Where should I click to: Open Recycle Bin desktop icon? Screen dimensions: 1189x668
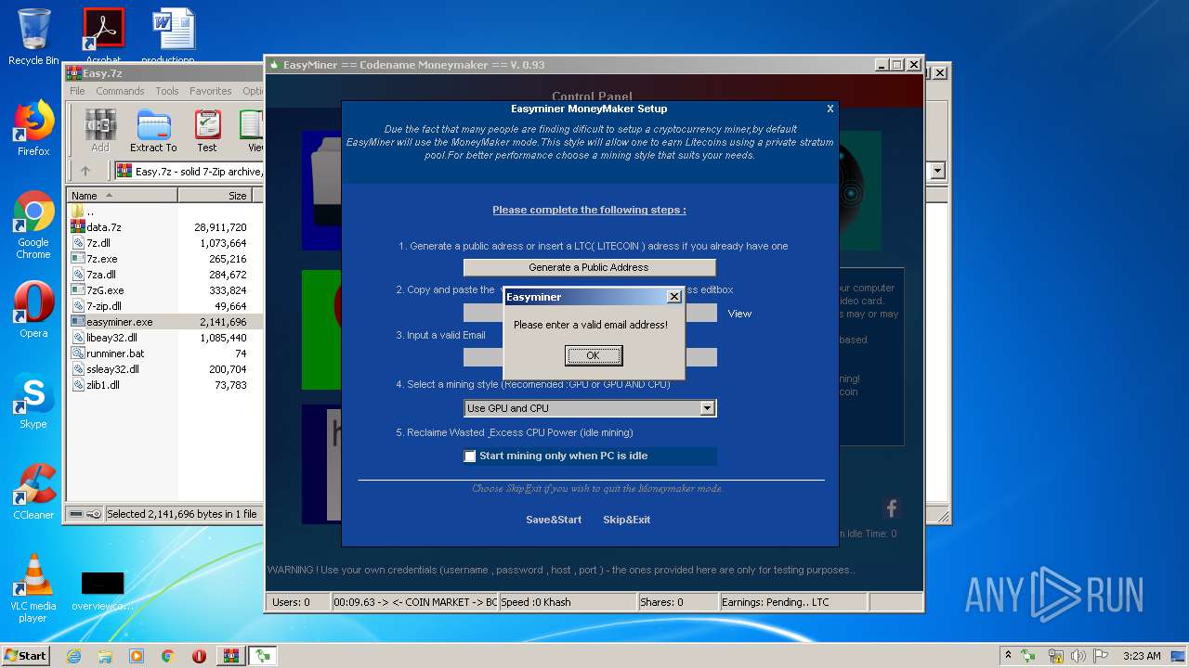tap(33, 37)
